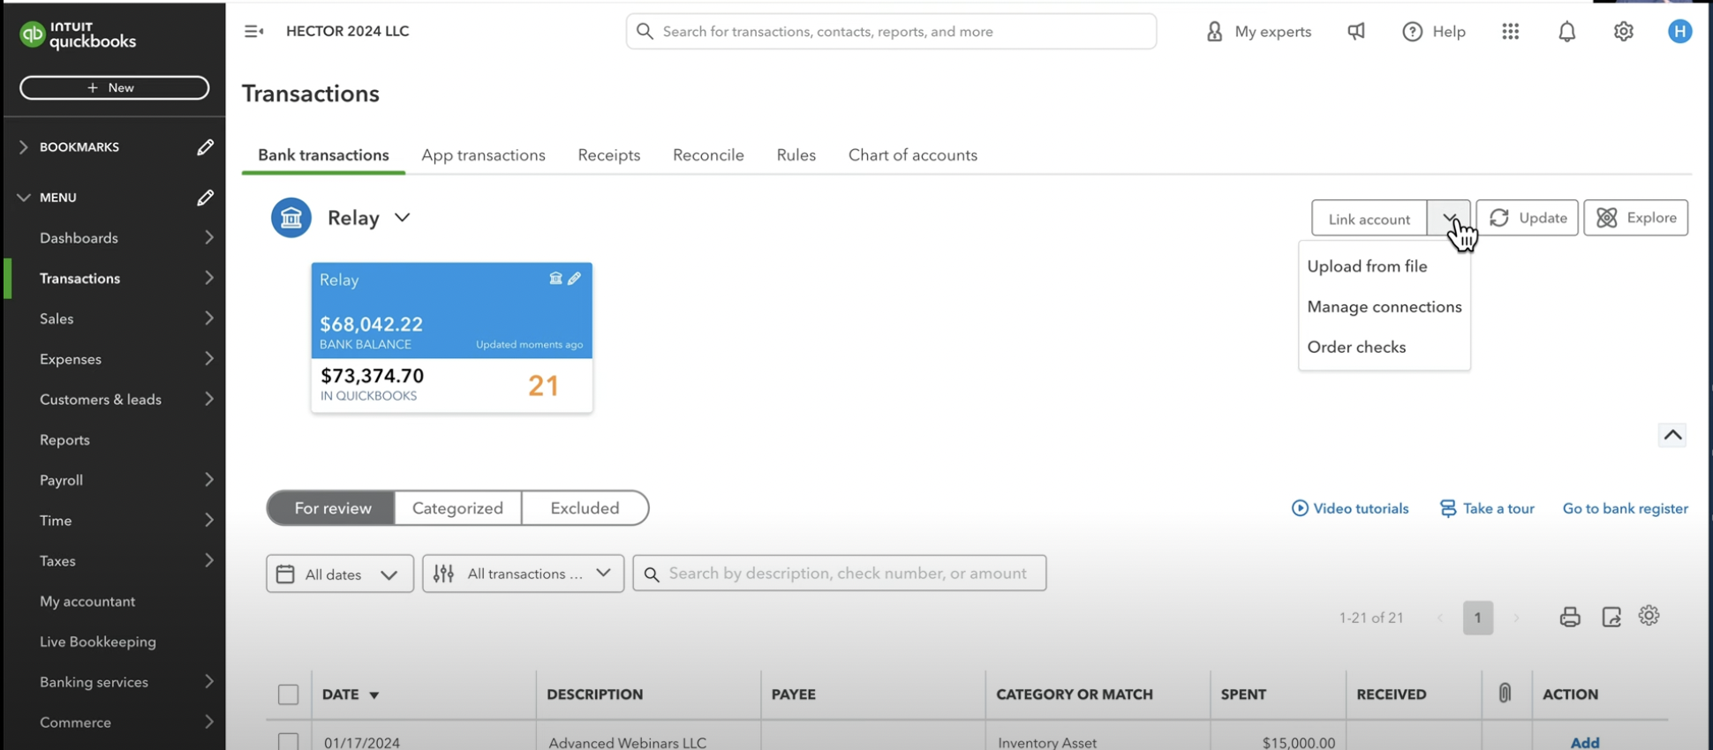Click the New button
Screen dimensions: 1713x750
[114, 87]
